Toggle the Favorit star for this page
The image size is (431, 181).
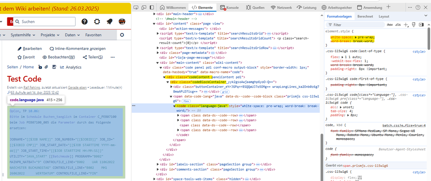click(26, 57)
